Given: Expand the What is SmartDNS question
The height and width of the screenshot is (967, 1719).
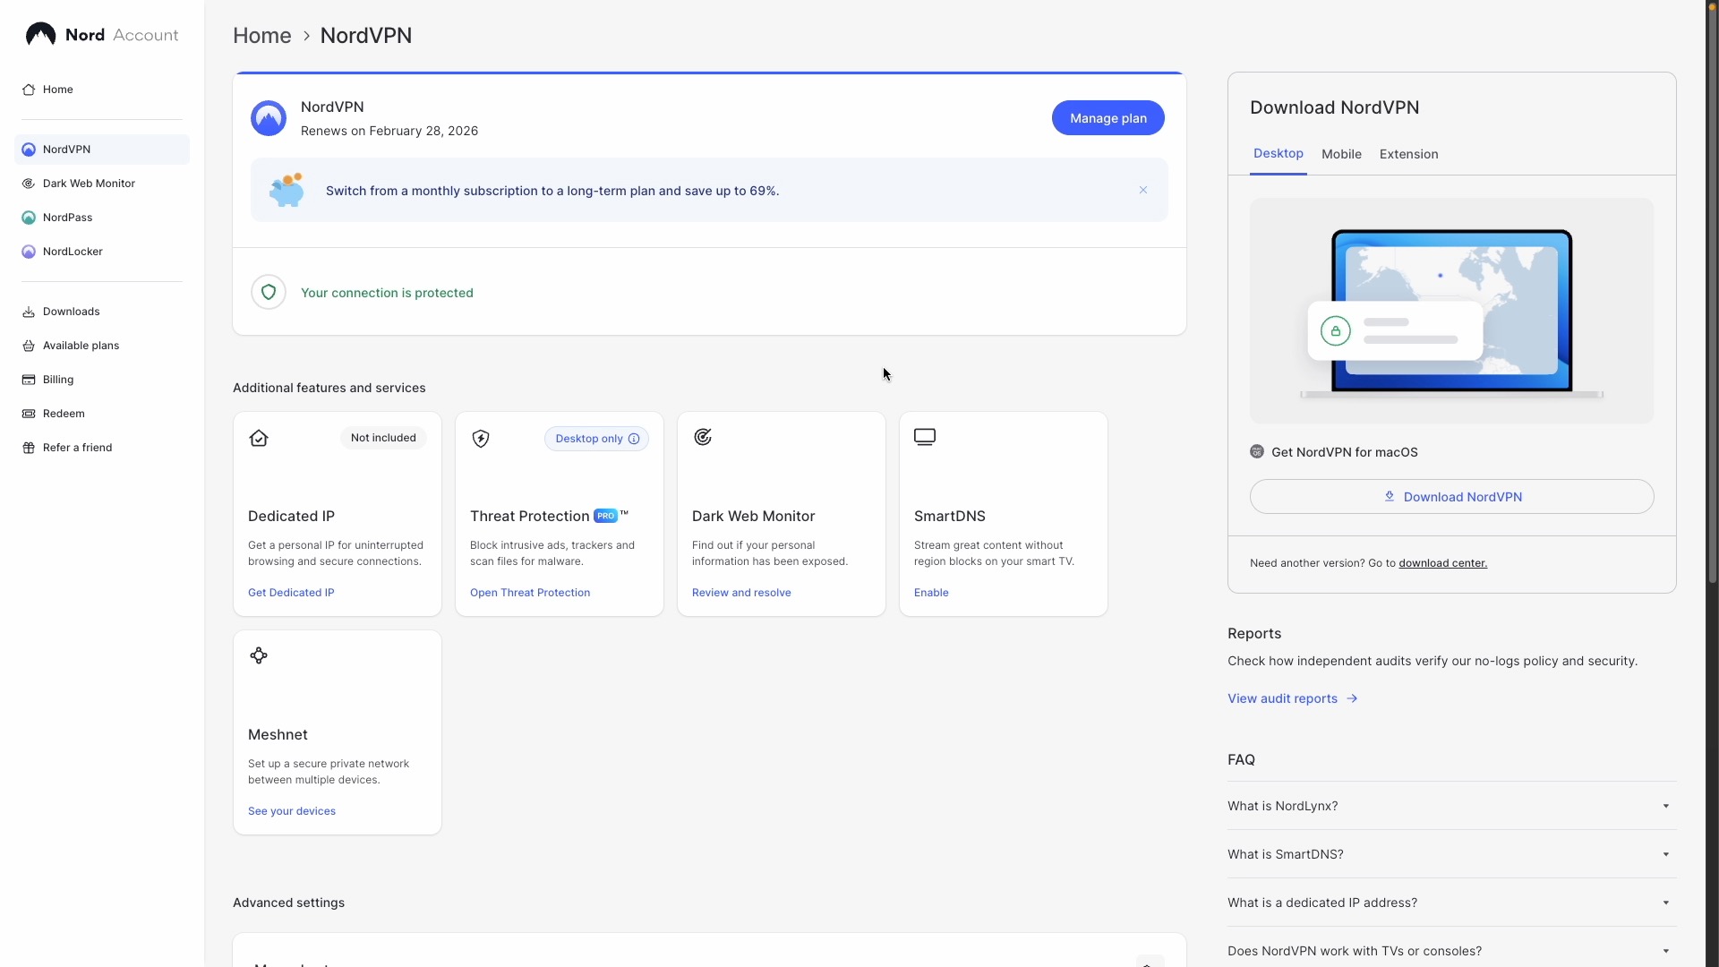Looking at the screenshot, I should (x=1450, y=854).
